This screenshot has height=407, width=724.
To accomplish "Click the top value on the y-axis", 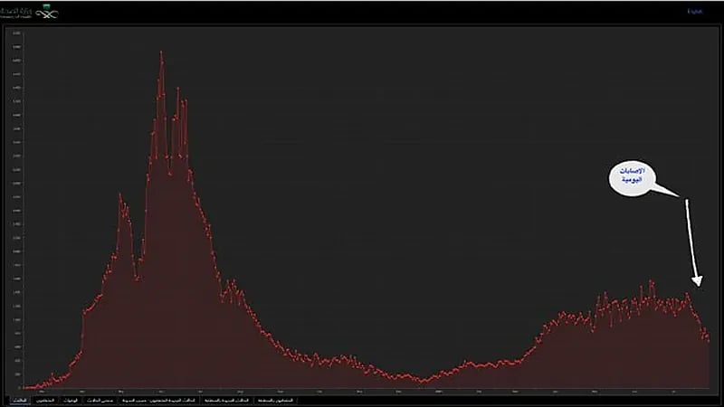I will (x=16, y=33).
